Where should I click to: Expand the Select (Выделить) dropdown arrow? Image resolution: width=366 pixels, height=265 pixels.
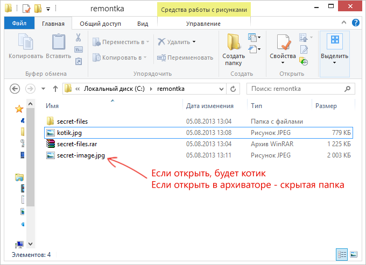point(334,63)
